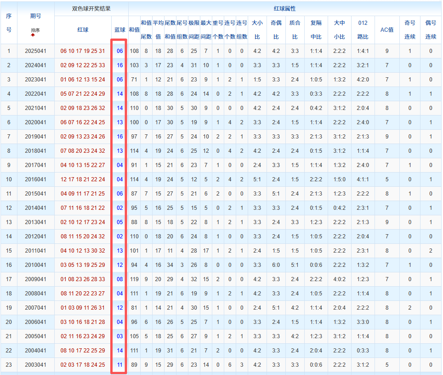This screenshot has width=443, height=375.
Task: Click the 红球属性 header group
Action: coord(284,9)
